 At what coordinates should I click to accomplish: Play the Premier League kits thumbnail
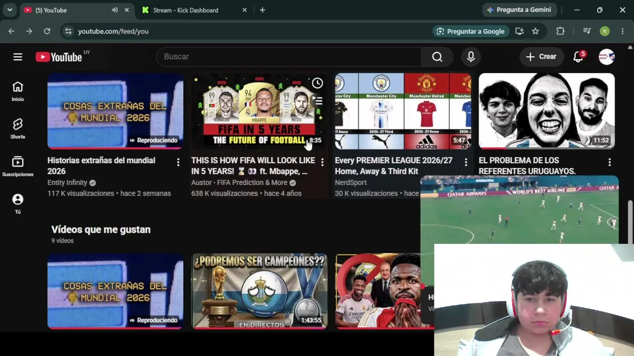pos(403,111)
